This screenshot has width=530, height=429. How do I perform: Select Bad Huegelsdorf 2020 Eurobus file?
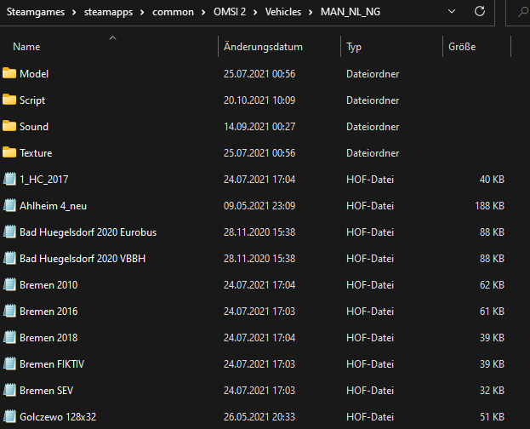click(88, 232)
